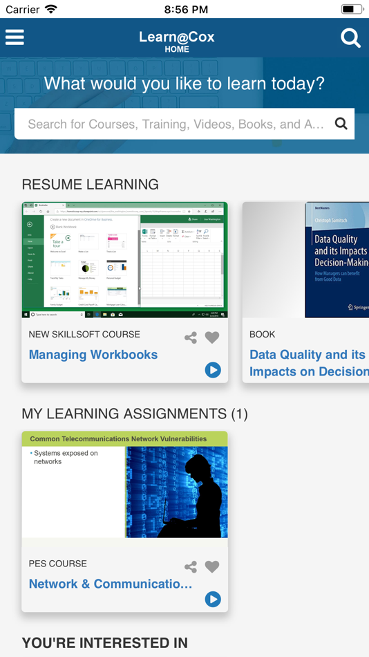Tap the BOOK label
The image size is (369, 657).
(262, 334)
